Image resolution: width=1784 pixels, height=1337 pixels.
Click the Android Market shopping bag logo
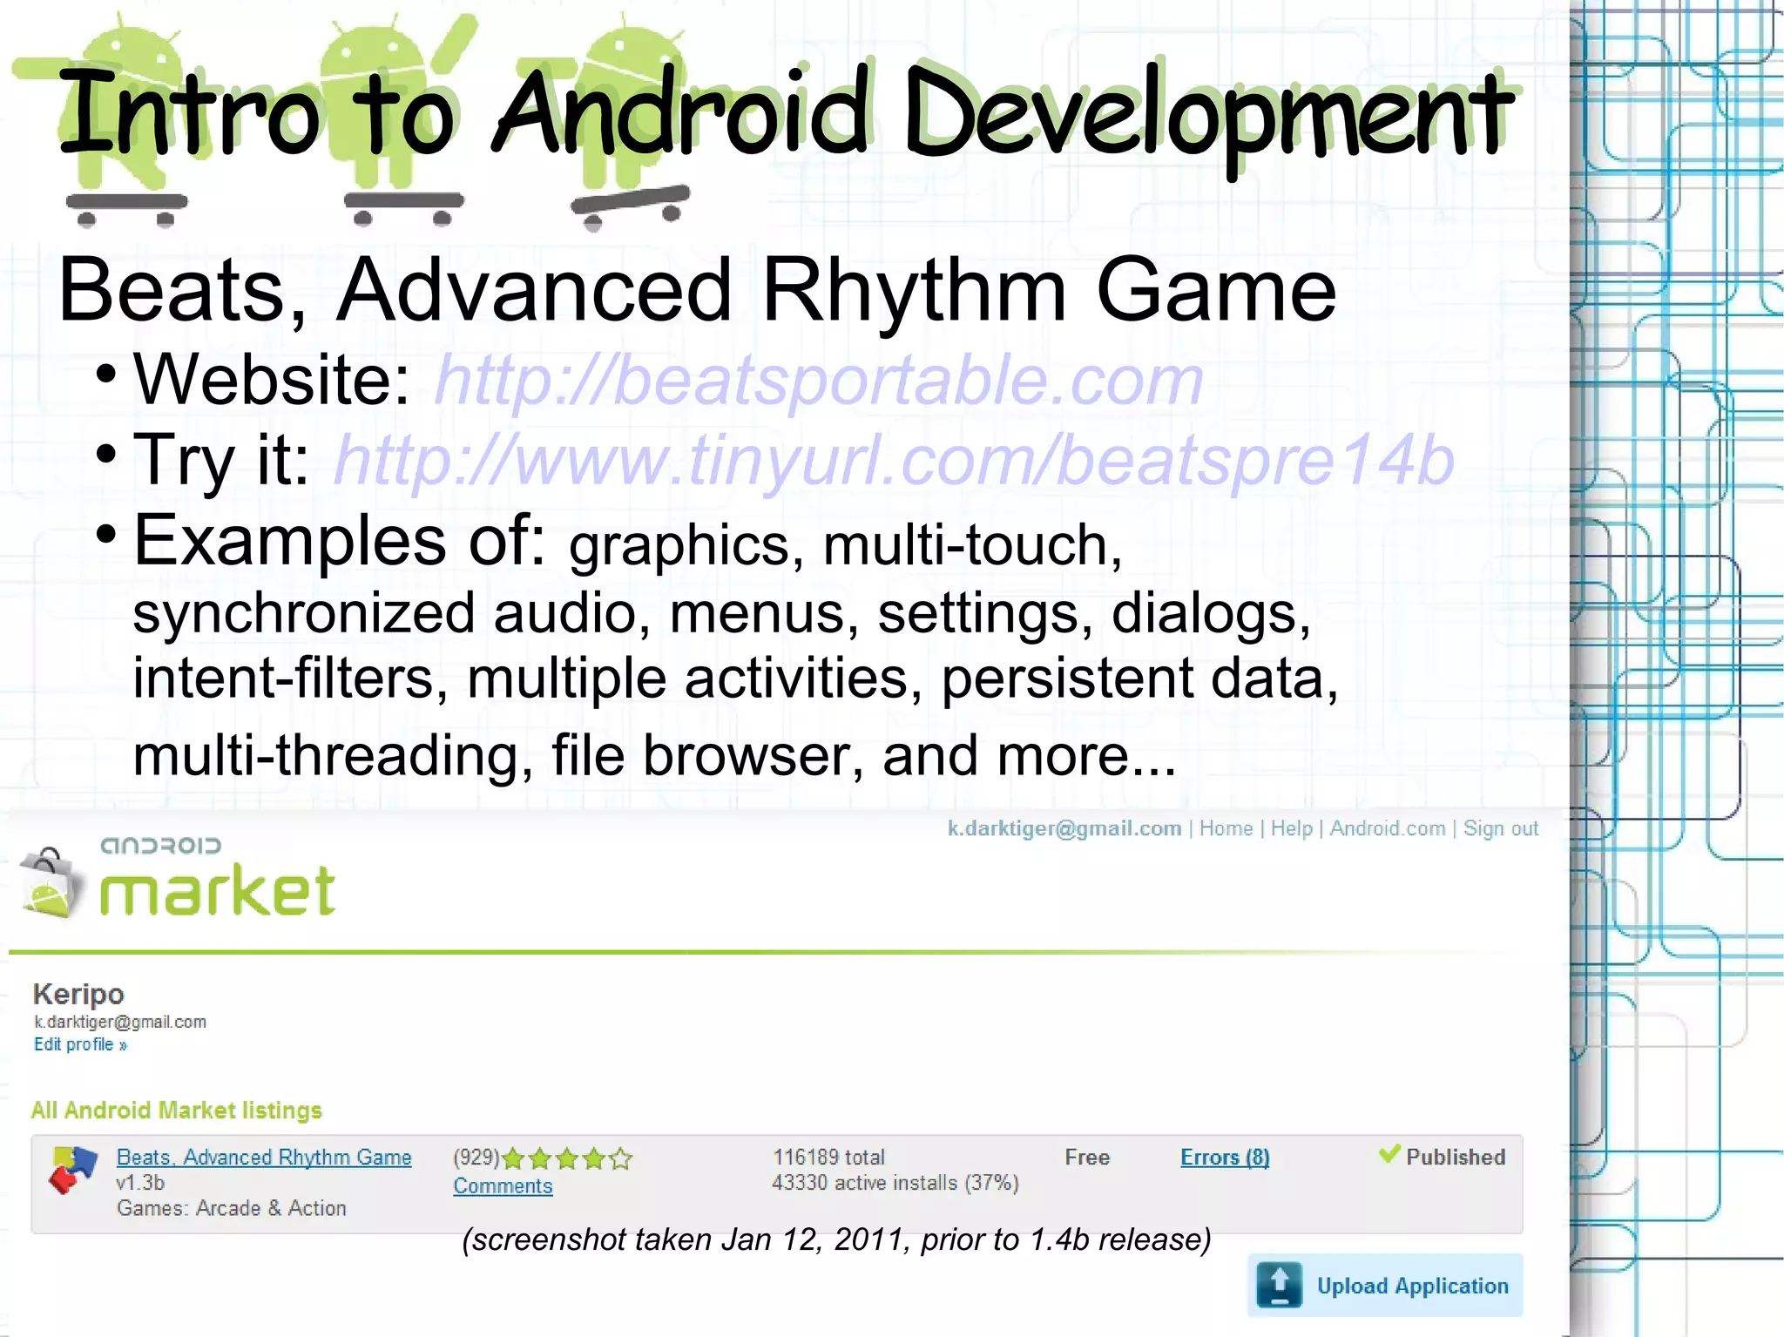52,881
